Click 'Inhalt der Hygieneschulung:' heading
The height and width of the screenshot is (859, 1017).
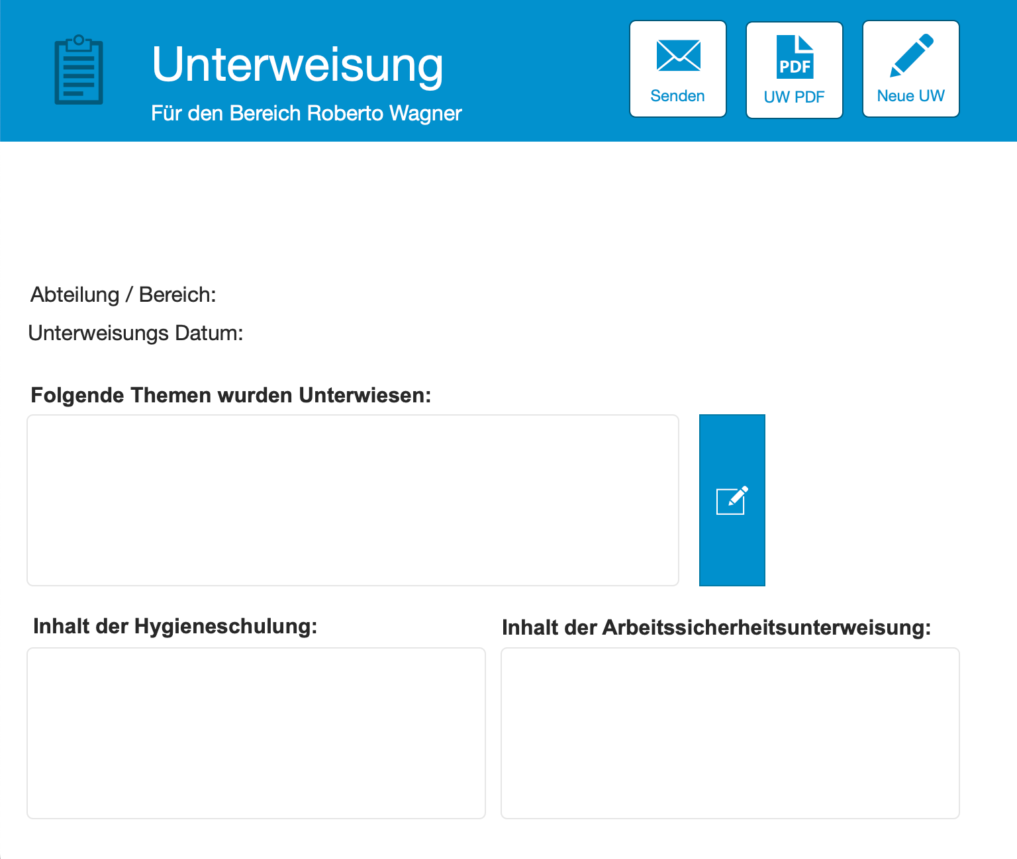tap(175, 626)
